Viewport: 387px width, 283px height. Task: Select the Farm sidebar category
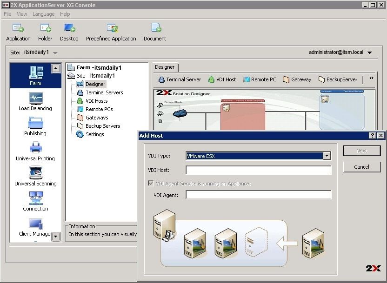click(35, 76)
